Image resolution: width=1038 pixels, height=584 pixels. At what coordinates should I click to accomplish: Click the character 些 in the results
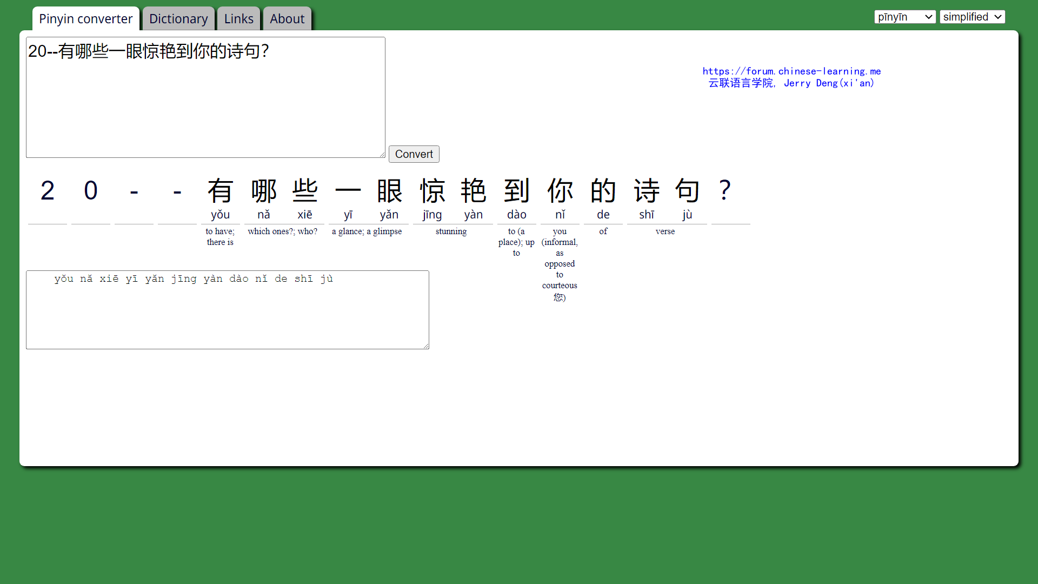pos(305,190)
